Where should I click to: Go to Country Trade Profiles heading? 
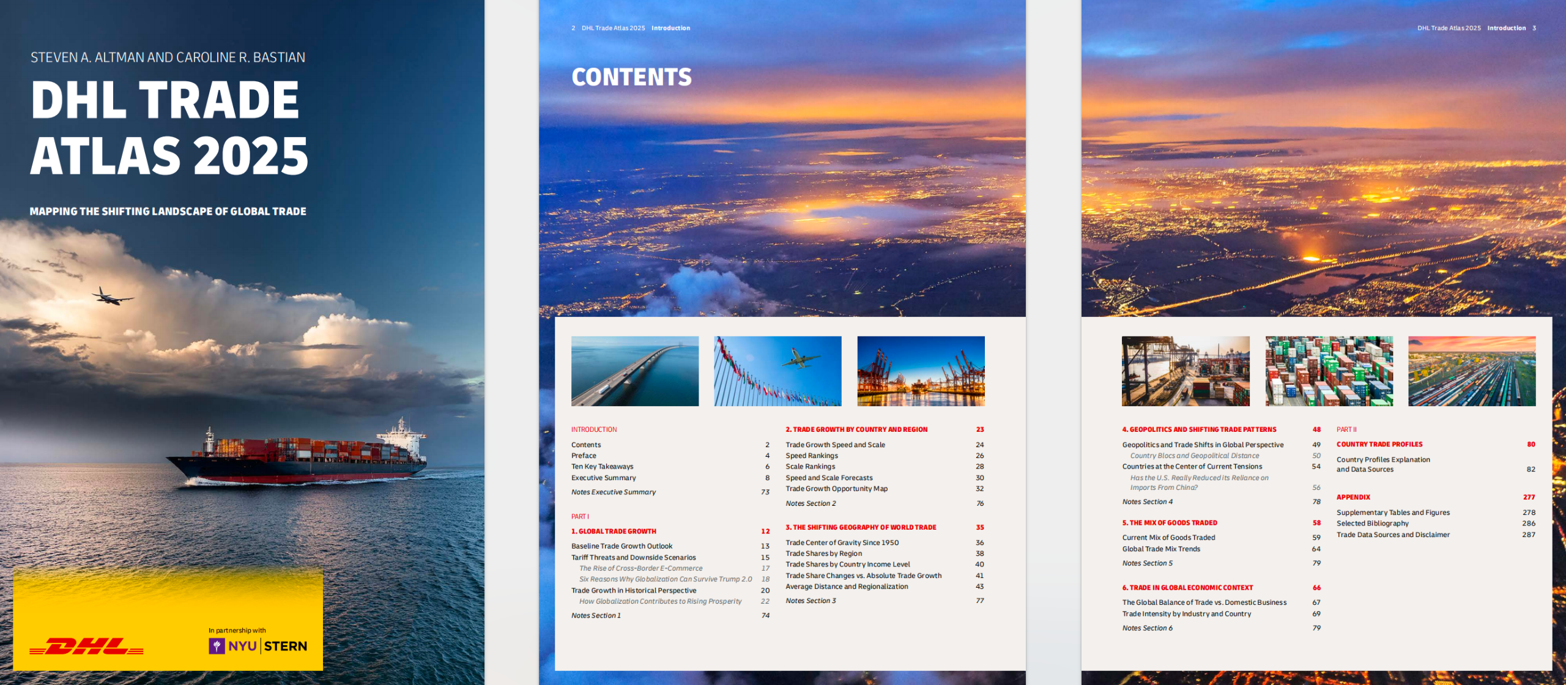[x=1436, y=444]
